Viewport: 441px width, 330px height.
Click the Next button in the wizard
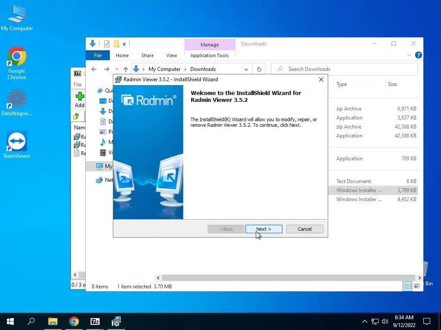[x=264, y=229]
